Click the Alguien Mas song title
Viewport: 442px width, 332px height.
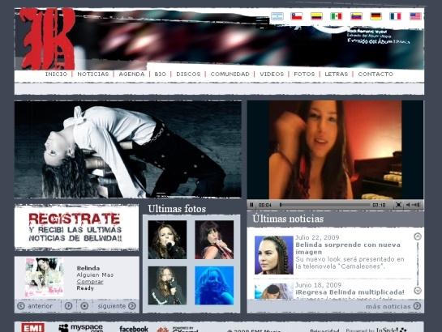(95, 275)
